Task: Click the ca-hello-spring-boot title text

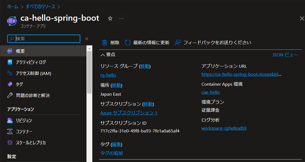Action: click(60, 18)
